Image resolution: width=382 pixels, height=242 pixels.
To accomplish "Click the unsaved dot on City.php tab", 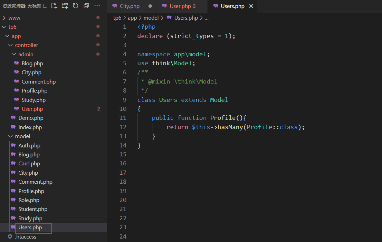I will [x=150, y=6].
